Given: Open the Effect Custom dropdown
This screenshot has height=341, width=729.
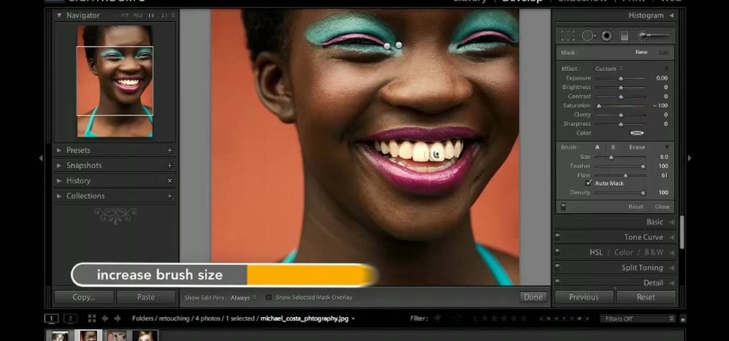Looking at the screenshot, I should coord(610,69).
